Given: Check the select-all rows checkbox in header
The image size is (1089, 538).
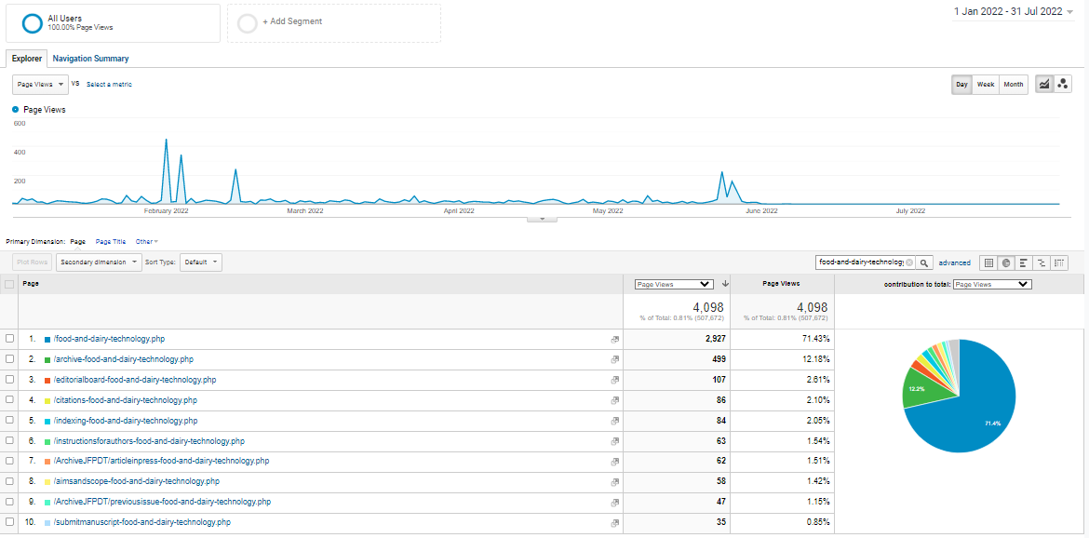Looking at the screenshot, I should pos(9,284).
